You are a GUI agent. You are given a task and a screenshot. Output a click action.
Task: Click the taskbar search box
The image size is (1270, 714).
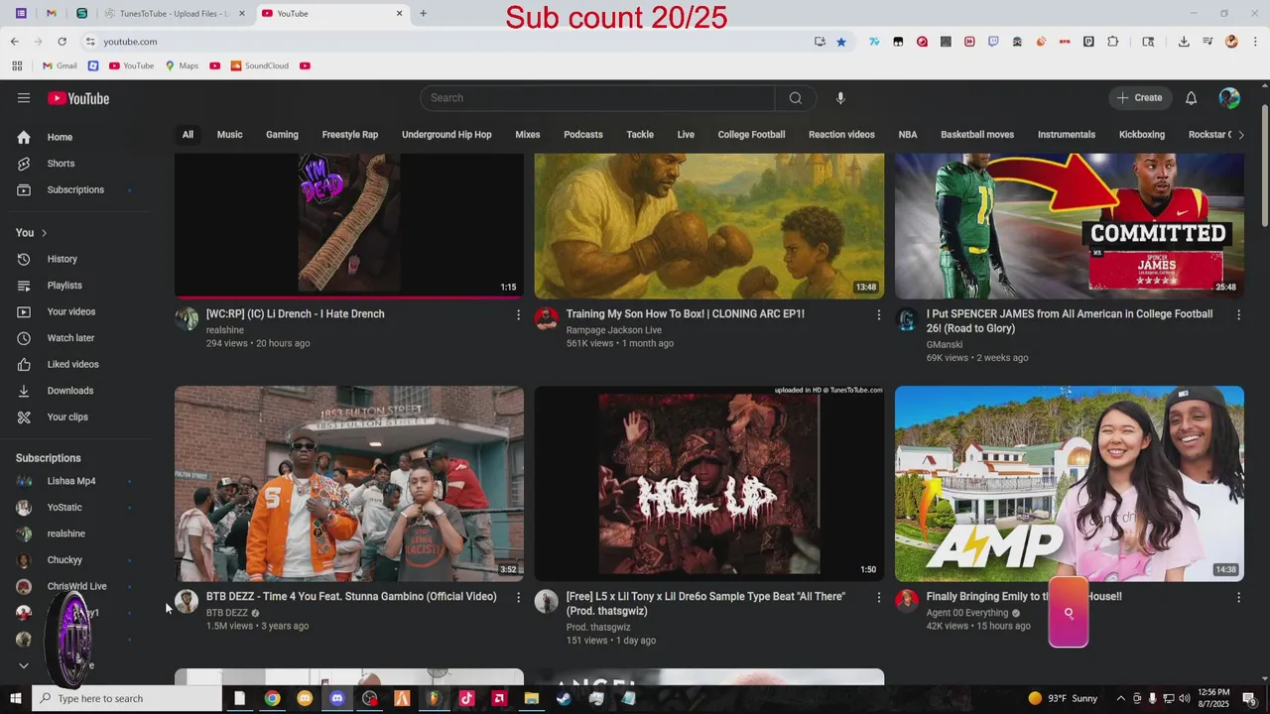(x=127, y=698)
